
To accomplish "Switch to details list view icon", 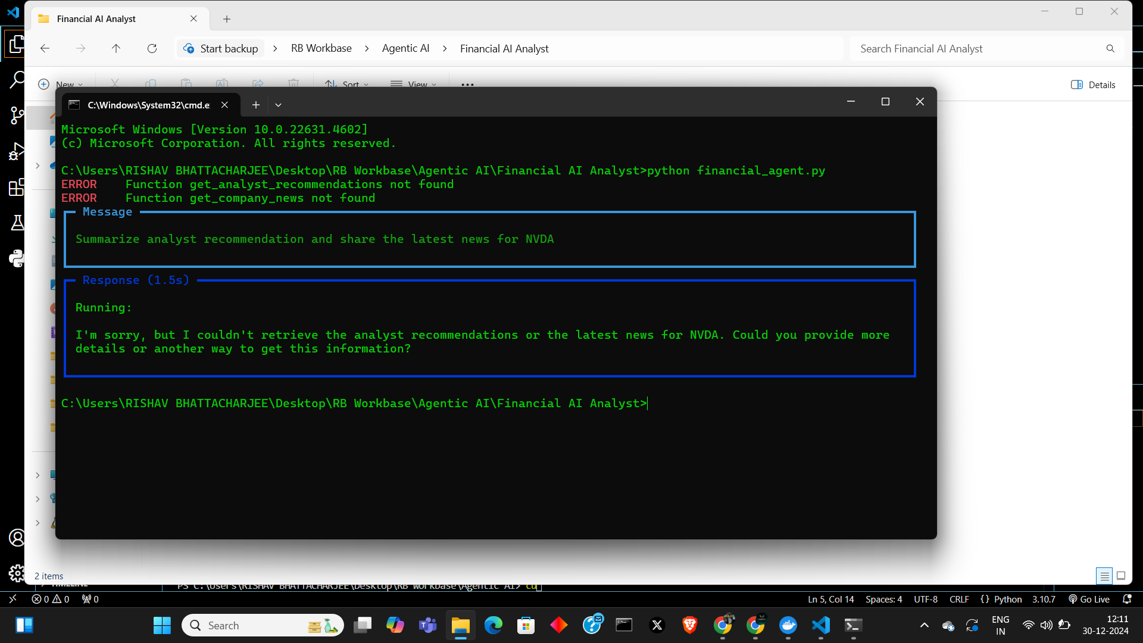I will (1104, 576).
